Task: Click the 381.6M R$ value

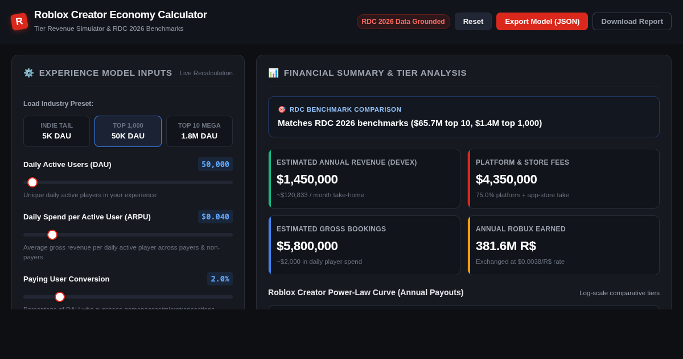Action: 506,246
